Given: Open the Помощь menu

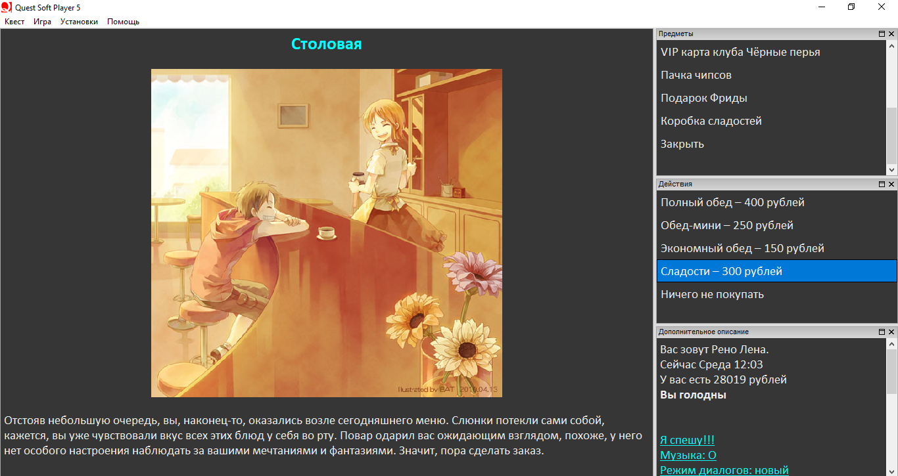Looking at the screenshot, I should tap(124, 22).
